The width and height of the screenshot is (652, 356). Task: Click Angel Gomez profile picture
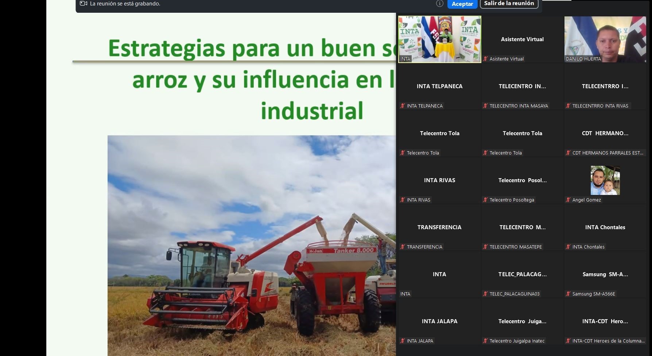tap(605, 180)
